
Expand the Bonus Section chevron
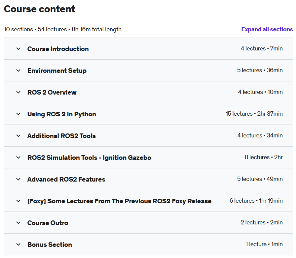point(18,244)
